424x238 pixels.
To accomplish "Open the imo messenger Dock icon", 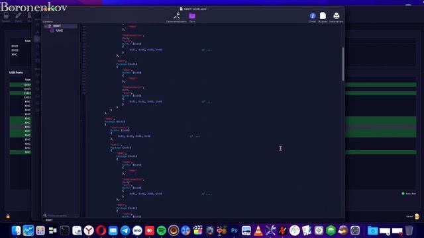I will click(137, 231).
